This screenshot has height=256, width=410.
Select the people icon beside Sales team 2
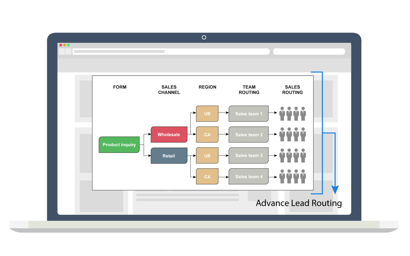coord(292,134)
